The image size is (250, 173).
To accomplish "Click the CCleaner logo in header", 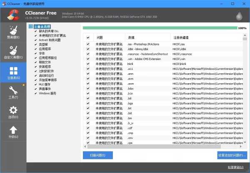I will [x=13, y=15].
